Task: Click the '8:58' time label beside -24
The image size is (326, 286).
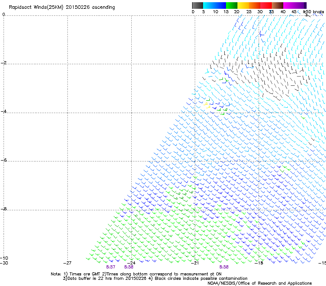Action: (x=129, y=267)
